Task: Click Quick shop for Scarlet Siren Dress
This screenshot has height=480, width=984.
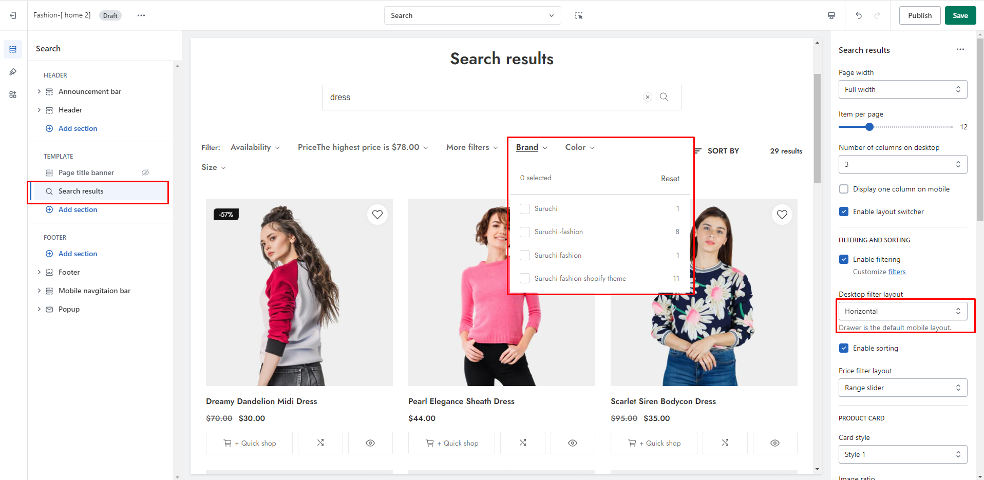Action: (654, 443)
